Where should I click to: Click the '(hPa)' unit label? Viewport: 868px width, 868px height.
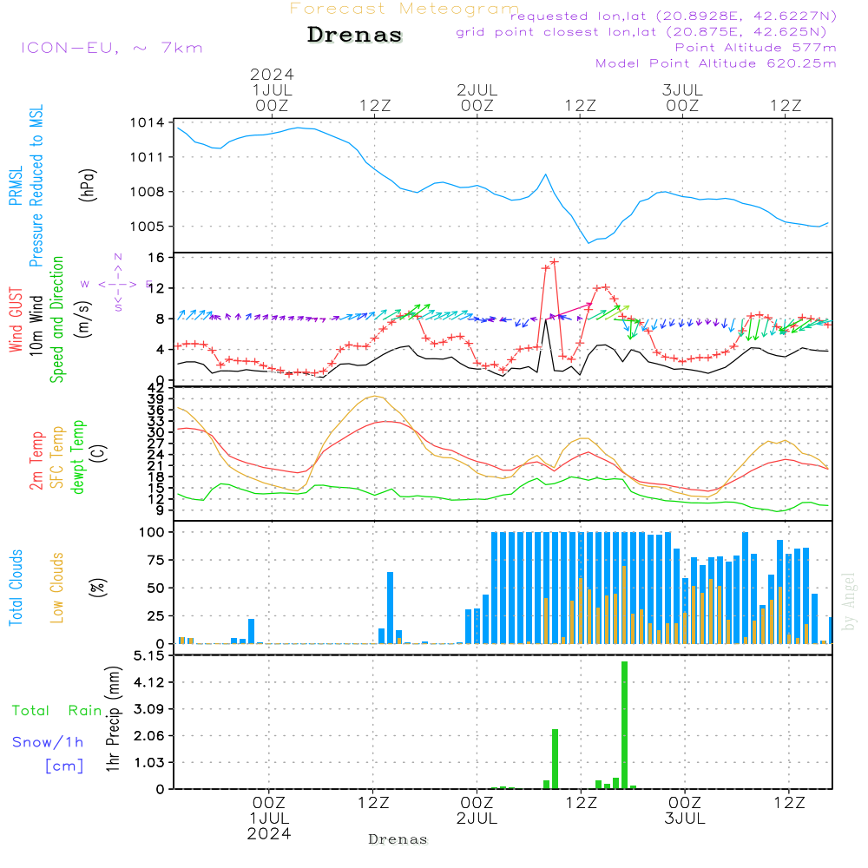click(88, 186)
